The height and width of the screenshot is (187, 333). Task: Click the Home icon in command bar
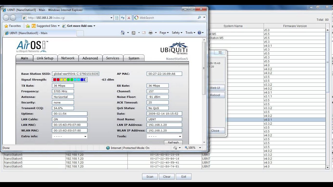click(123, 33)
